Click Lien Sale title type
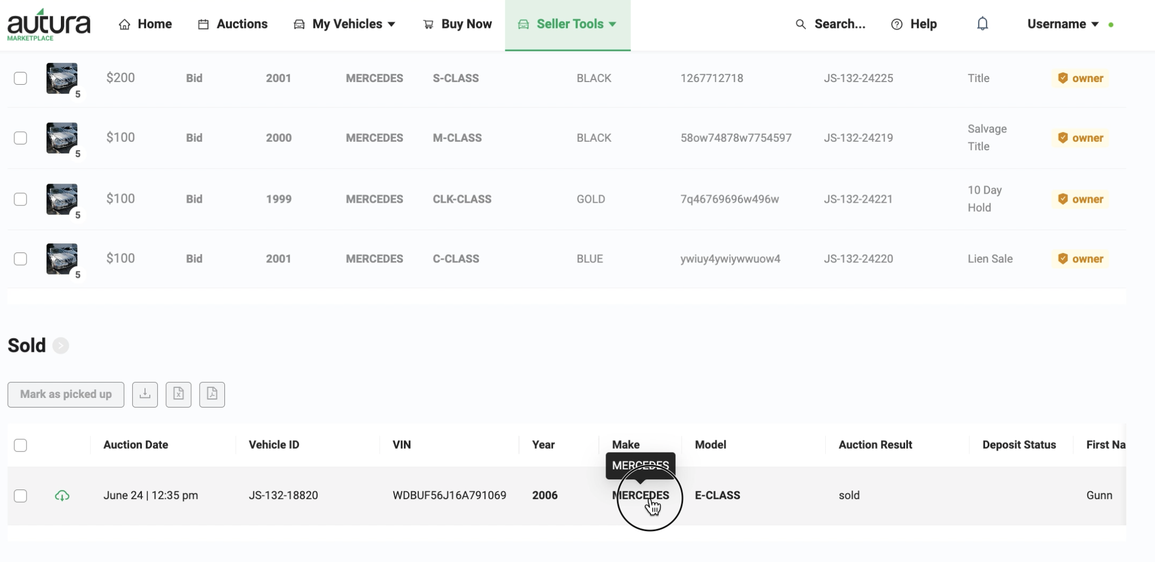Viewport: 1155px width, 562px height. pos(990,259)
